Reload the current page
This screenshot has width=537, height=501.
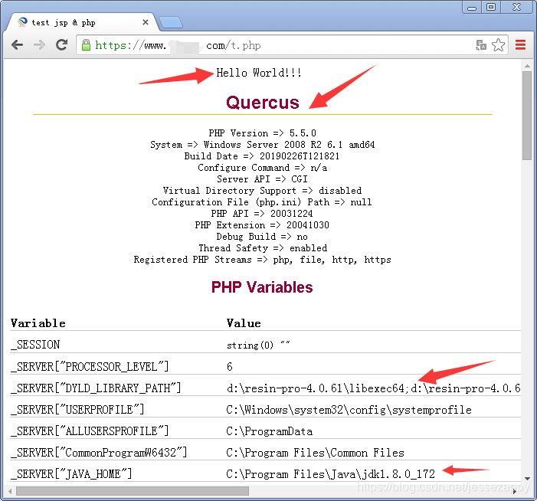coord(61,45)
